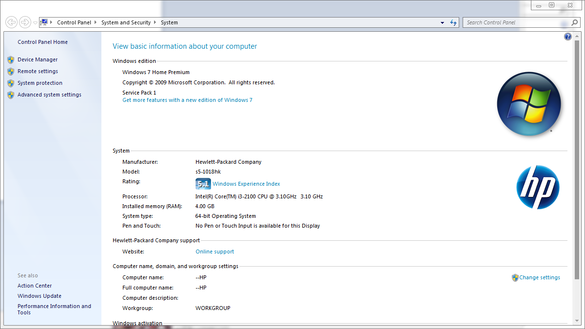Click the Windows 7 Home Premium text

(x=156, y=72)
